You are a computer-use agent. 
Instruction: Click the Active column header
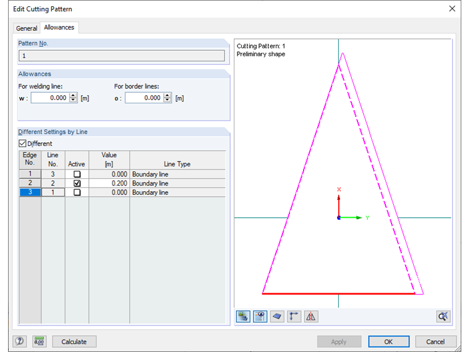(x=77, y=160)
